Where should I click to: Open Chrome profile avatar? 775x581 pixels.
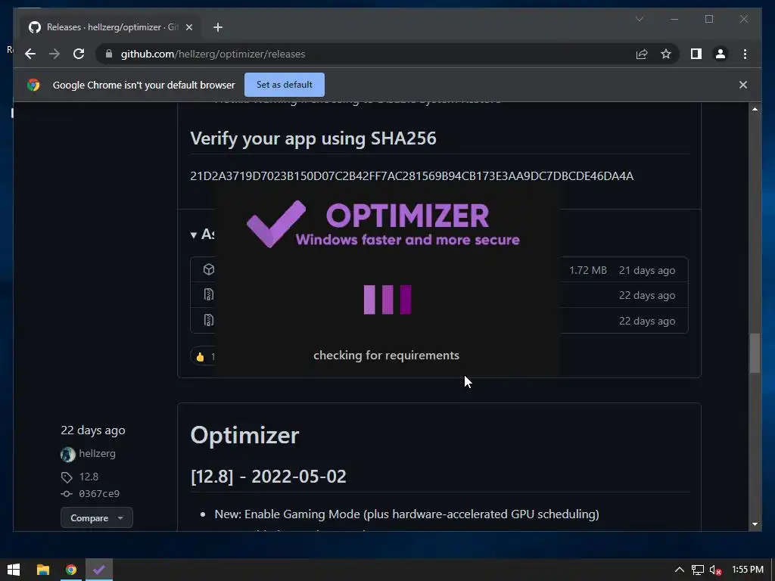coord(721,54)
